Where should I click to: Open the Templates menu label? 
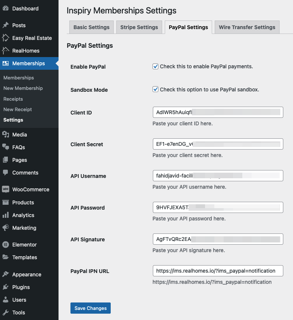click(25, 257)
